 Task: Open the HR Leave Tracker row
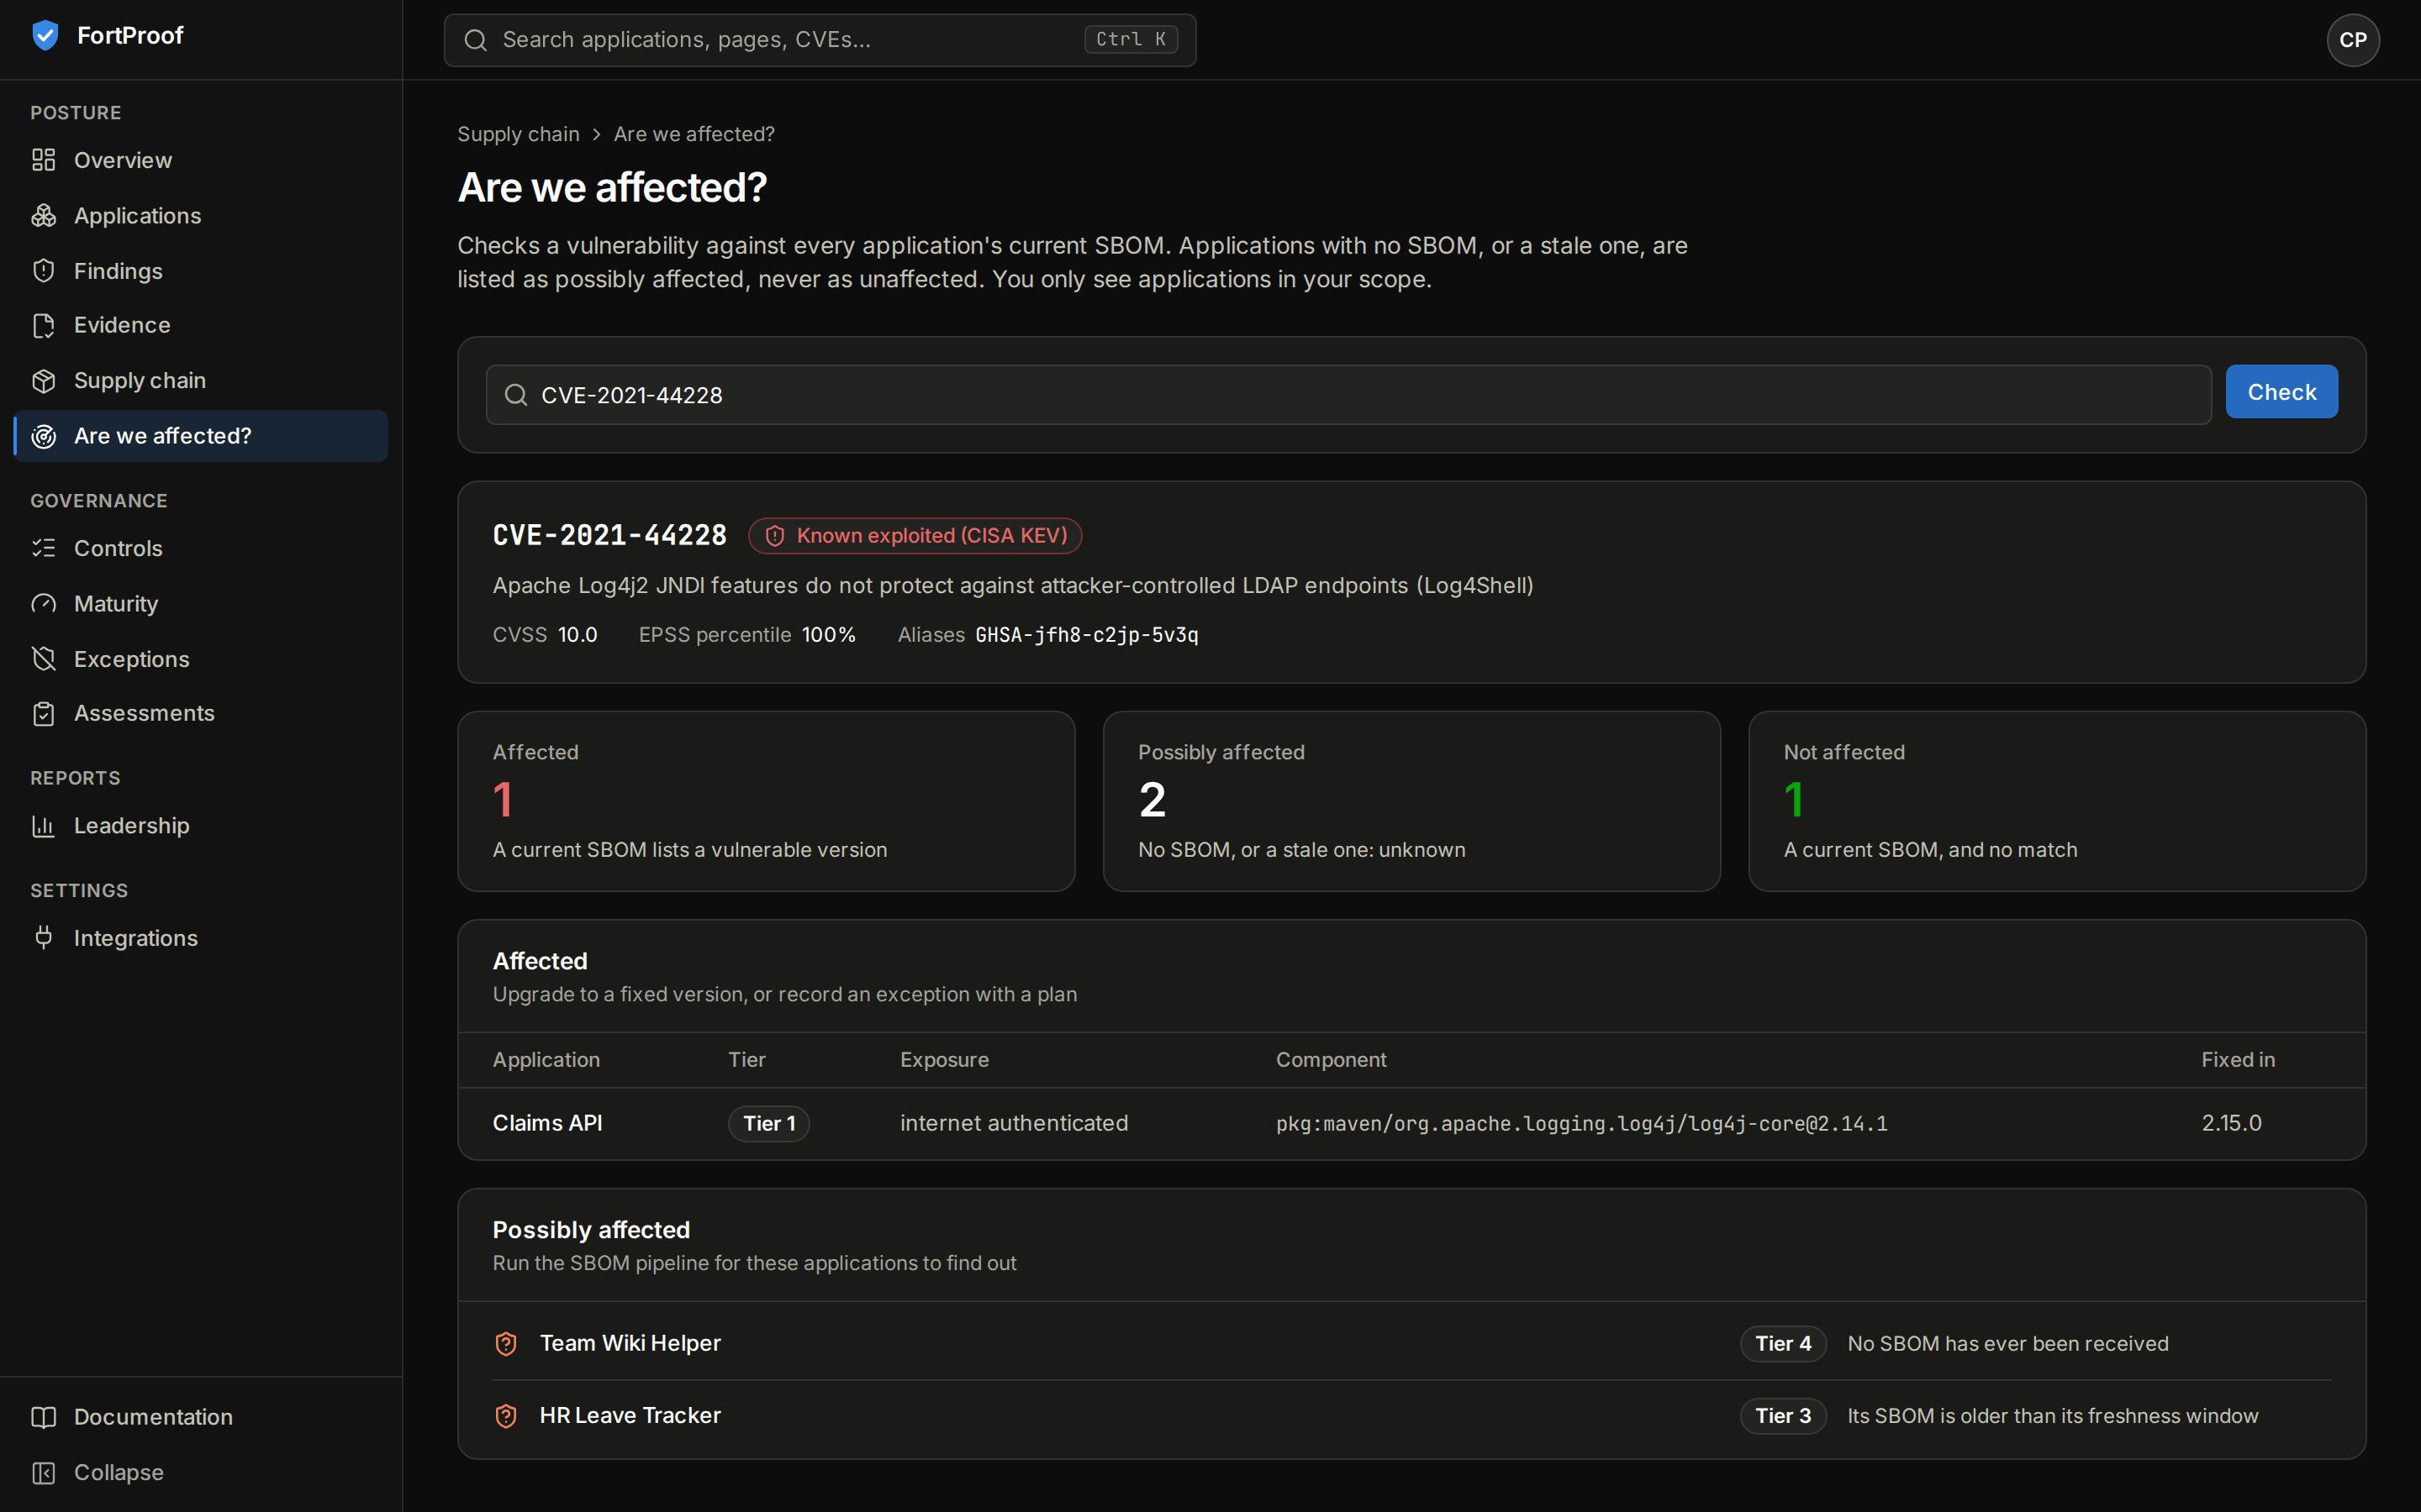pos(1411,1416)
